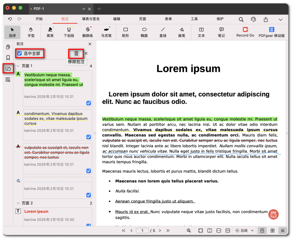Open the 页面 ribbon tab
The height and width of the screenshot is (239, 292).
143,19
